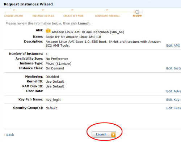The image size is (181, 142).
Task: Click the Request Instances Wizard title
Action: (28, 4)
